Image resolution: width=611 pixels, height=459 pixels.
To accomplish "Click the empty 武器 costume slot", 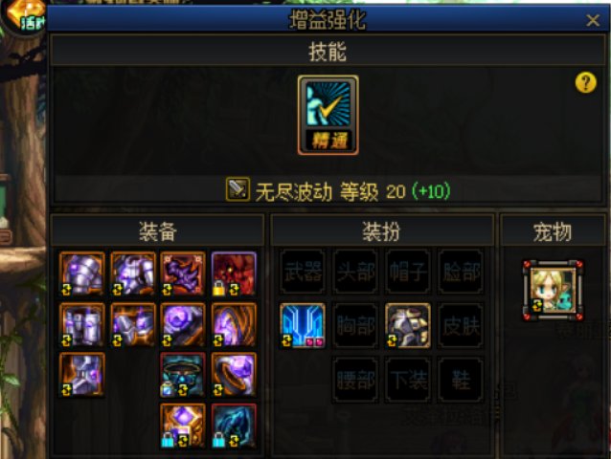I will pos(303,272).
